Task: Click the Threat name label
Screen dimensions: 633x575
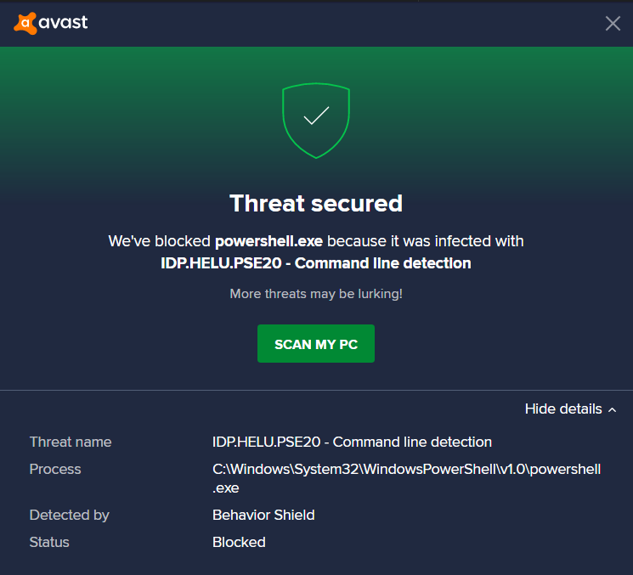Action: tap(71, 442)
